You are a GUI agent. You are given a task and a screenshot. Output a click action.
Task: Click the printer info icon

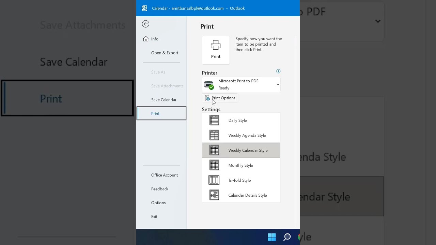278,71
